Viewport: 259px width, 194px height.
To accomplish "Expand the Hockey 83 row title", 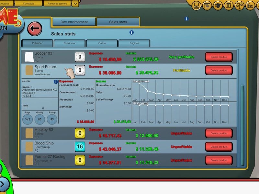I will [44, 130].
